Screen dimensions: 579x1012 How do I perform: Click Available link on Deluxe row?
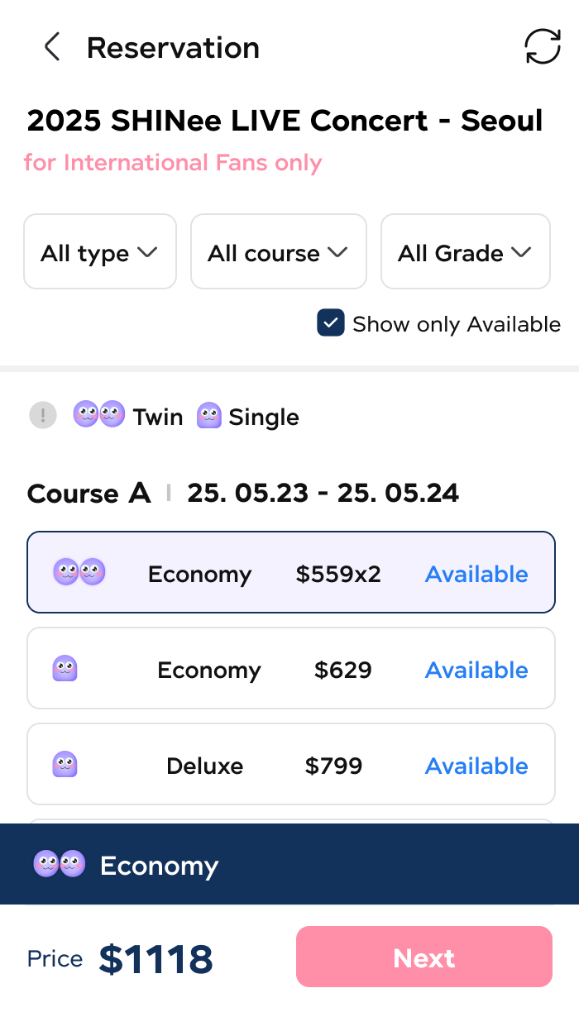coord(476,766)
